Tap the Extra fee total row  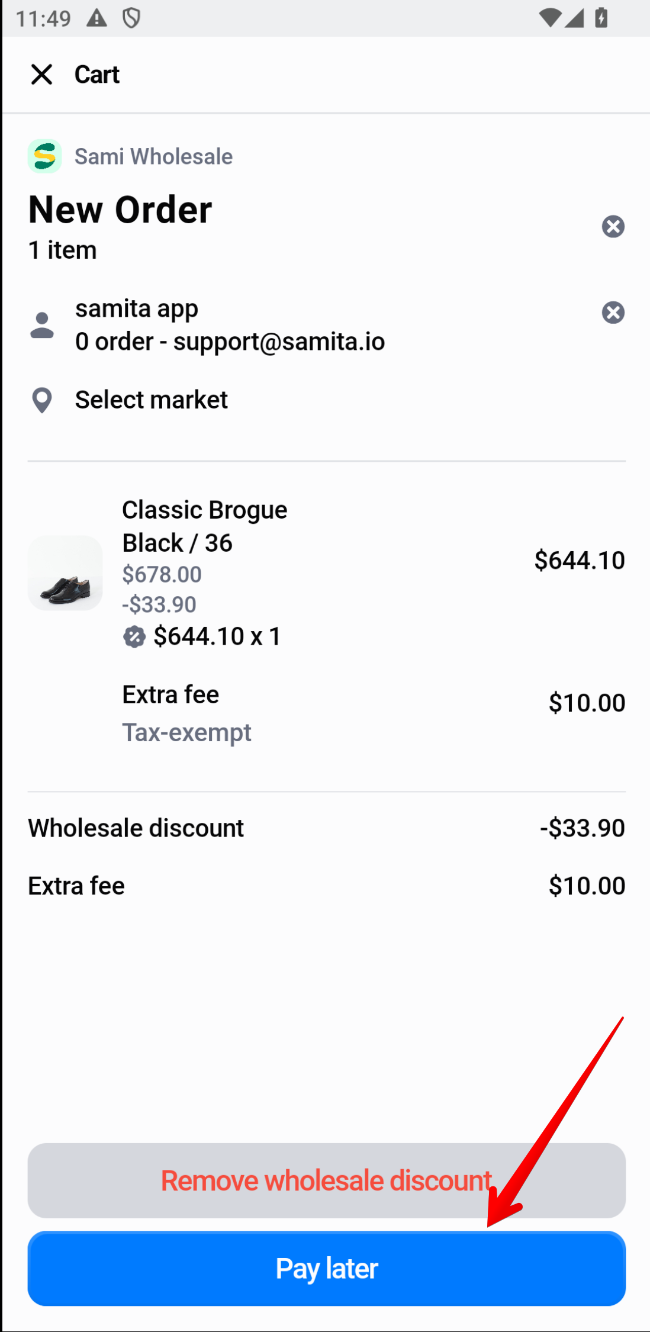[x=326, y=886]
